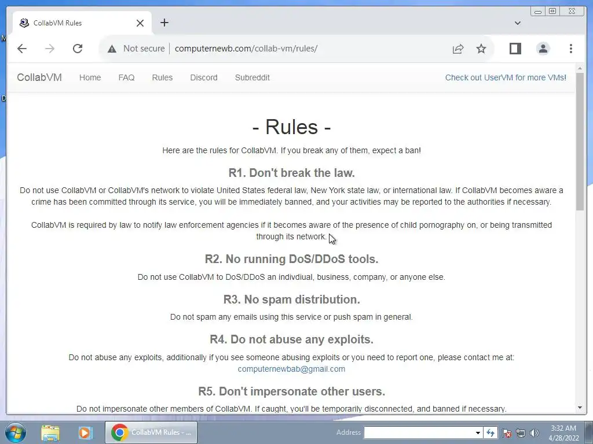Open the Chrome side panel
Viewport: 593px width, 444px height.
tap(515, 49)
